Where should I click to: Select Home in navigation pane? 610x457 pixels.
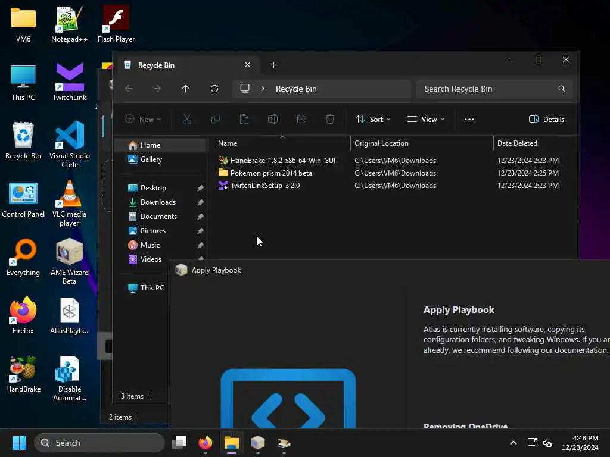[160, 145]
